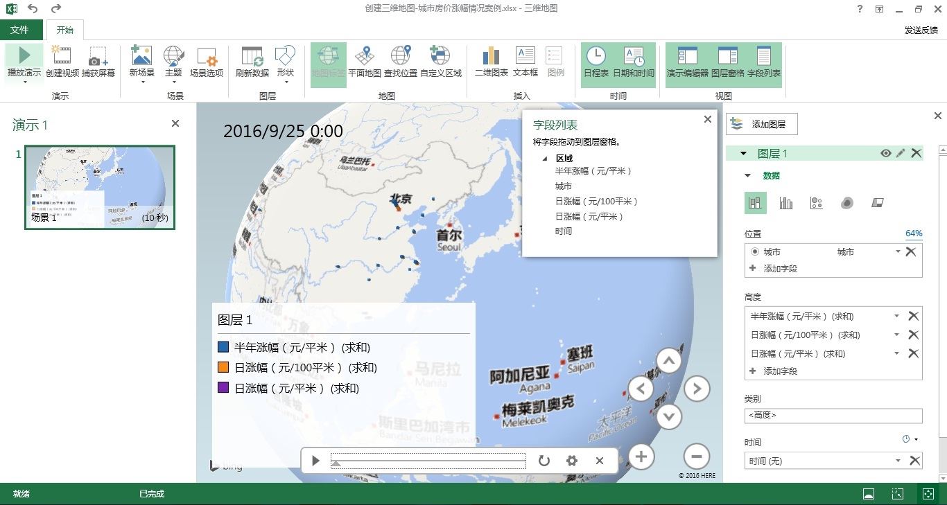Select bubble chart type
This screenshot has height=505, width=947.
[x=817, y=203]
